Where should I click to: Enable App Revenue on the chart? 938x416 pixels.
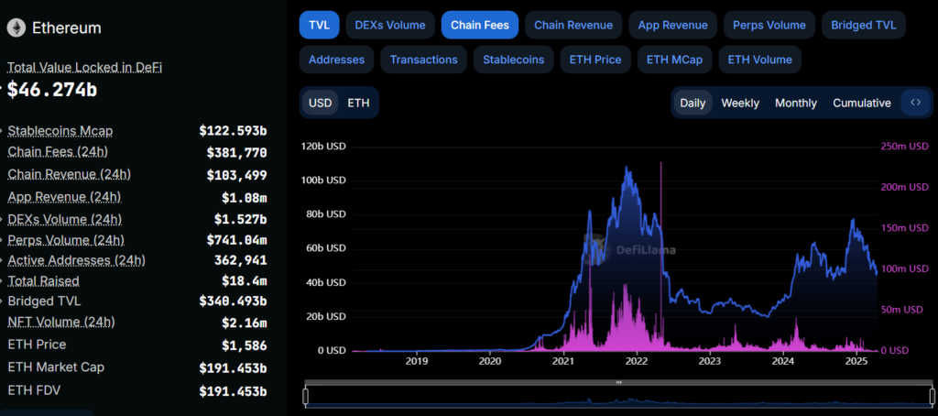[x=672, y=25]
